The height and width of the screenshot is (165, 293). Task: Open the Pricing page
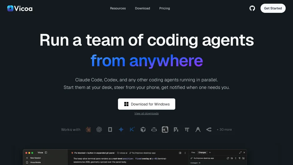click(x=165, y=8)
